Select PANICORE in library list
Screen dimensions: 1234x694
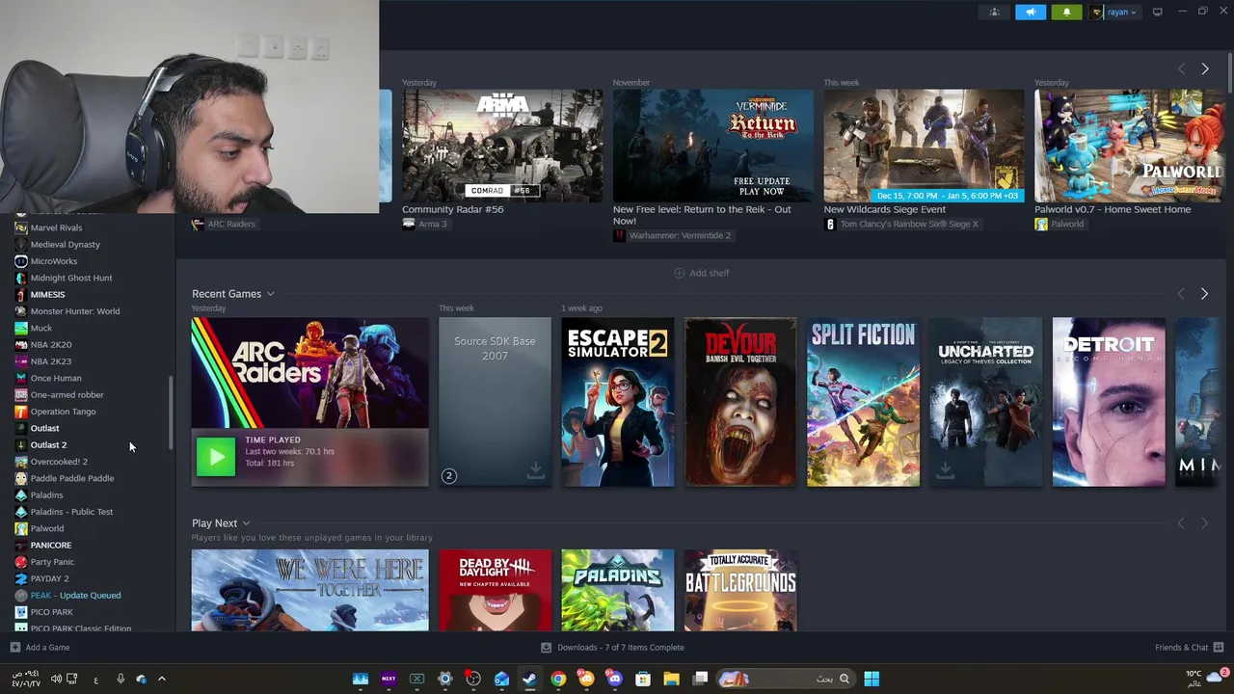click(50, 545)
